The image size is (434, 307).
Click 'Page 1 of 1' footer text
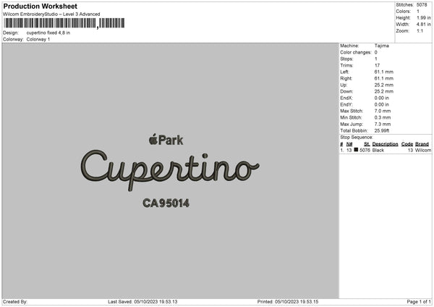(x=419, y=302)
